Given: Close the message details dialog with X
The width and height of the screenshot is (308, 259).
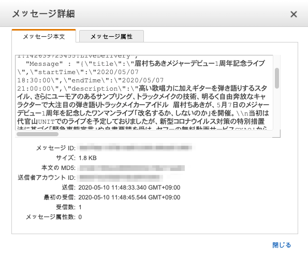Looking at the screenshot, I should (x=294, y=14).
